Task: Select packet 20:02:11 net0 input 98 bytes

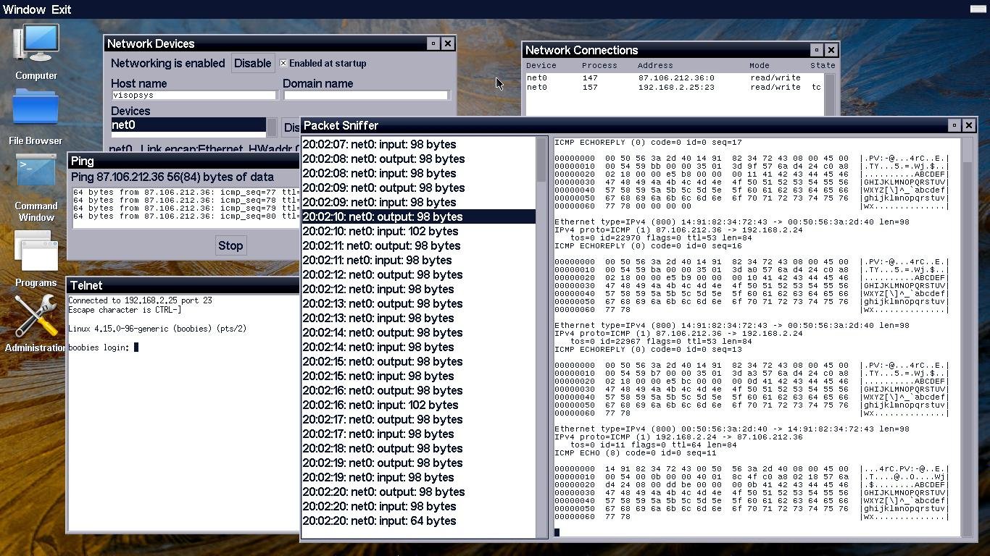Action: 419,260
